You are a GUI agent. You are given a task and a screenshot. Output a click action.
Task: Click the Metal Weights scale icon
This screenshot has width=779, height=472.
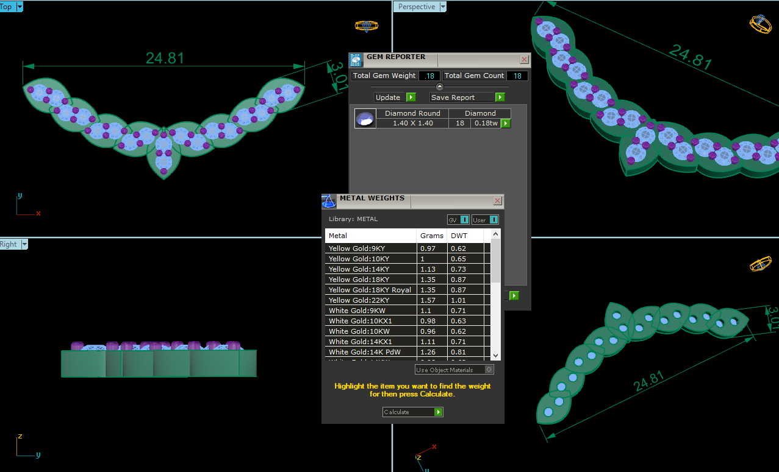point(329,201)
